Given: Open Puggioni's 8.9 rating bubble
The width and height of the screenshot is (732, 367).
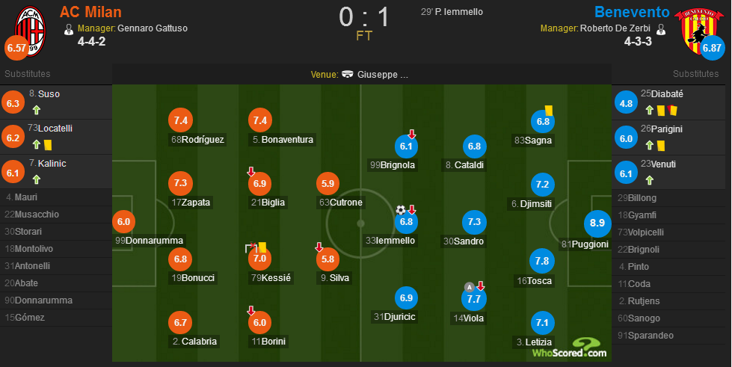Looking at the screenshot, I should point(597,223).
